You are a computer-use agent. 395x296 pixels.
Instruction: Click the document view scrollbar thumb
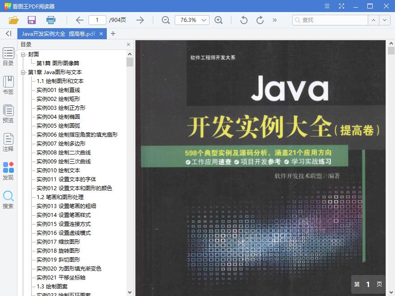pyautogui.click(x=391, y=50)
